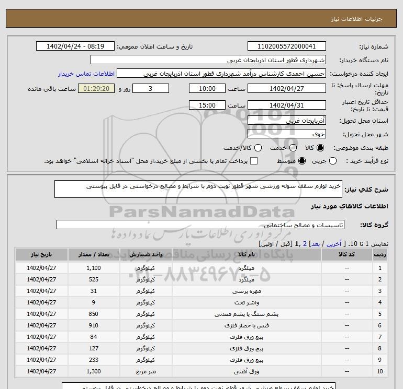403x389 pixels.
Task: Select the واشر تخت item name
Action: [x=247, y=302]
